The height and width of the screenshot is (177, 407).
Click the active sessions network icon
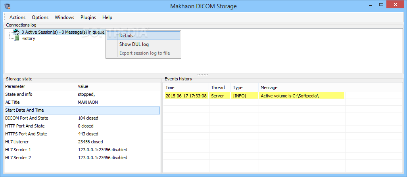(17, 32)
